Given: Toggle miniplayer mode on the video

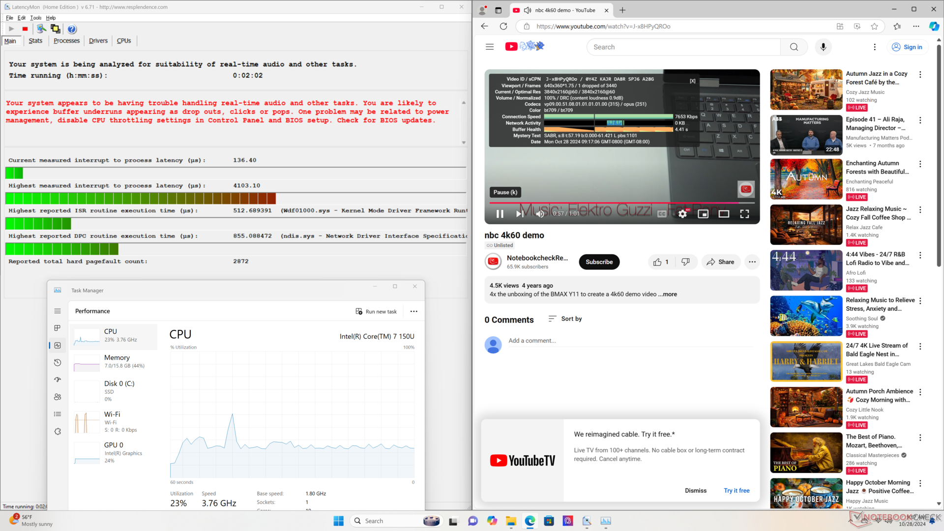Looking at the screenshot, I should (x=703, y=214).
